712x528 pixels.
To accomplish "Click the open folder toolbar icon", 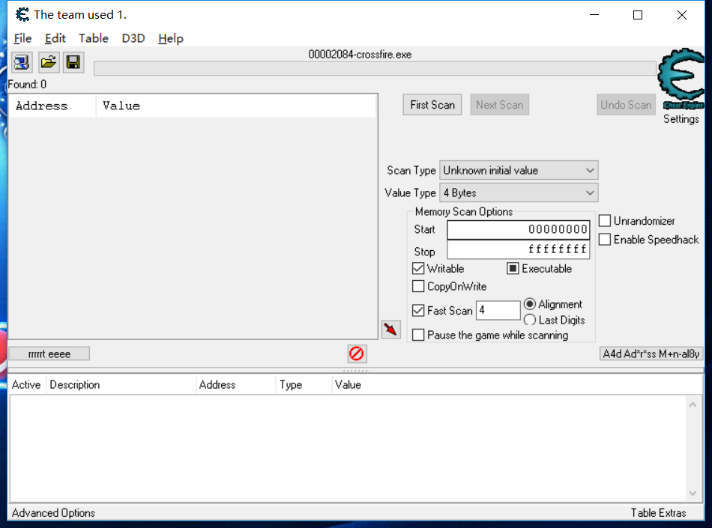I will pos(48,62).
